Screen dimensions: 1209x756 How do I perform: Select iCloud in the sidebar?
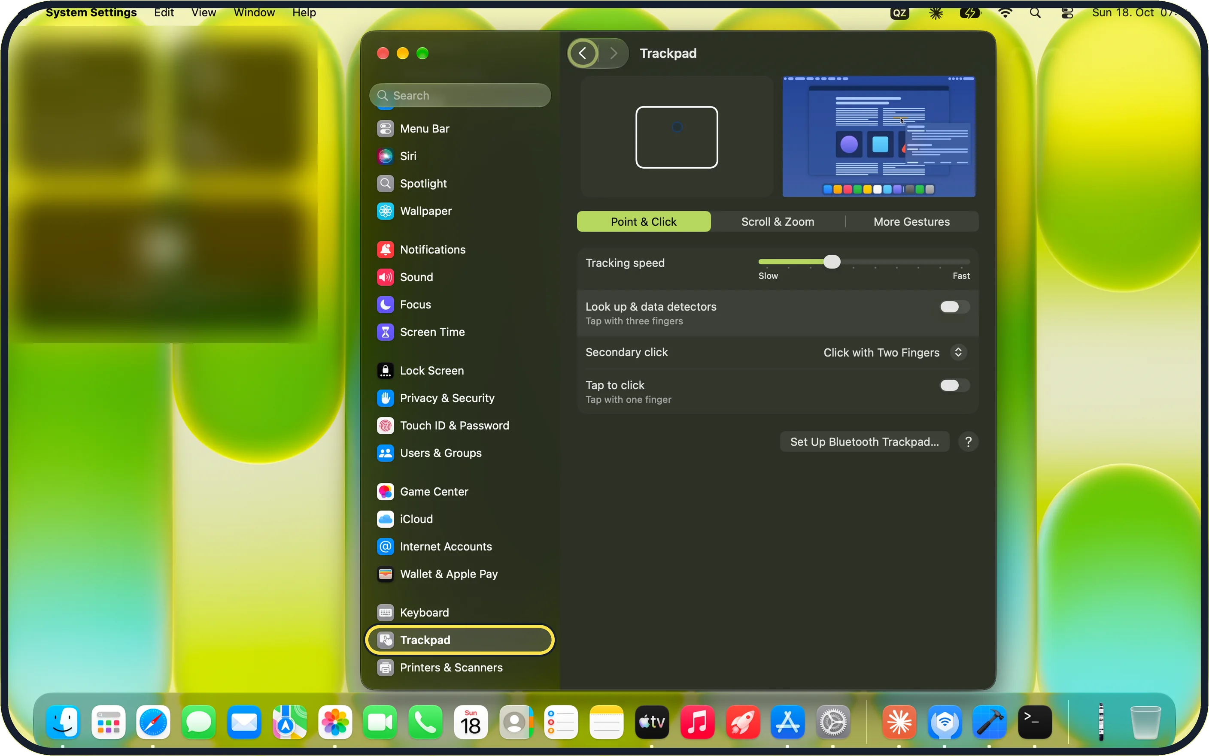tap(460, 519)
